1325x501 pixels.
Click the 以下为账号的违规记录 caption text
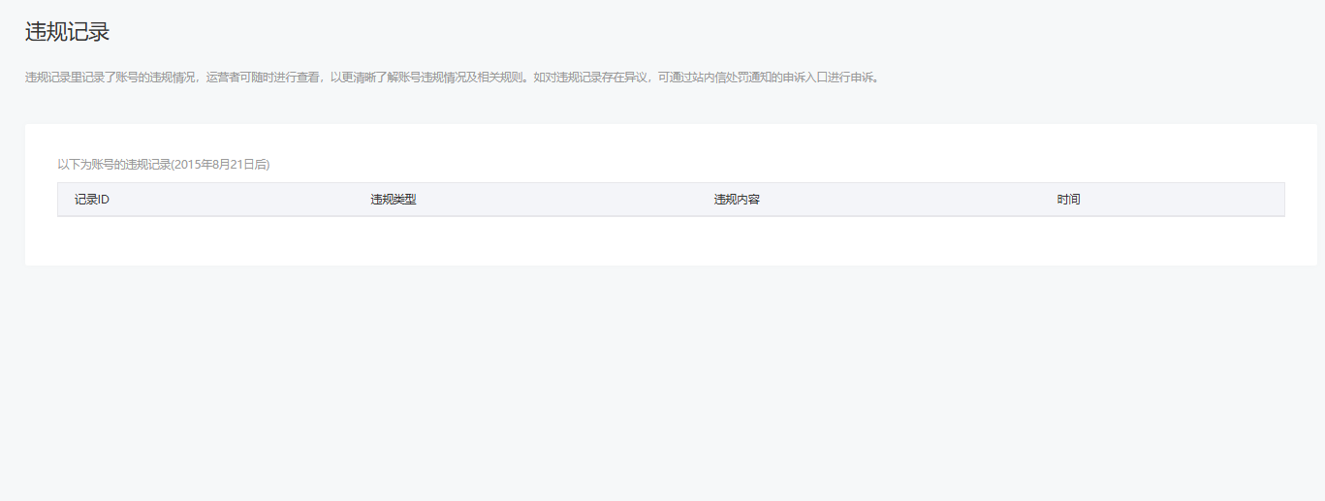(164, 165)
